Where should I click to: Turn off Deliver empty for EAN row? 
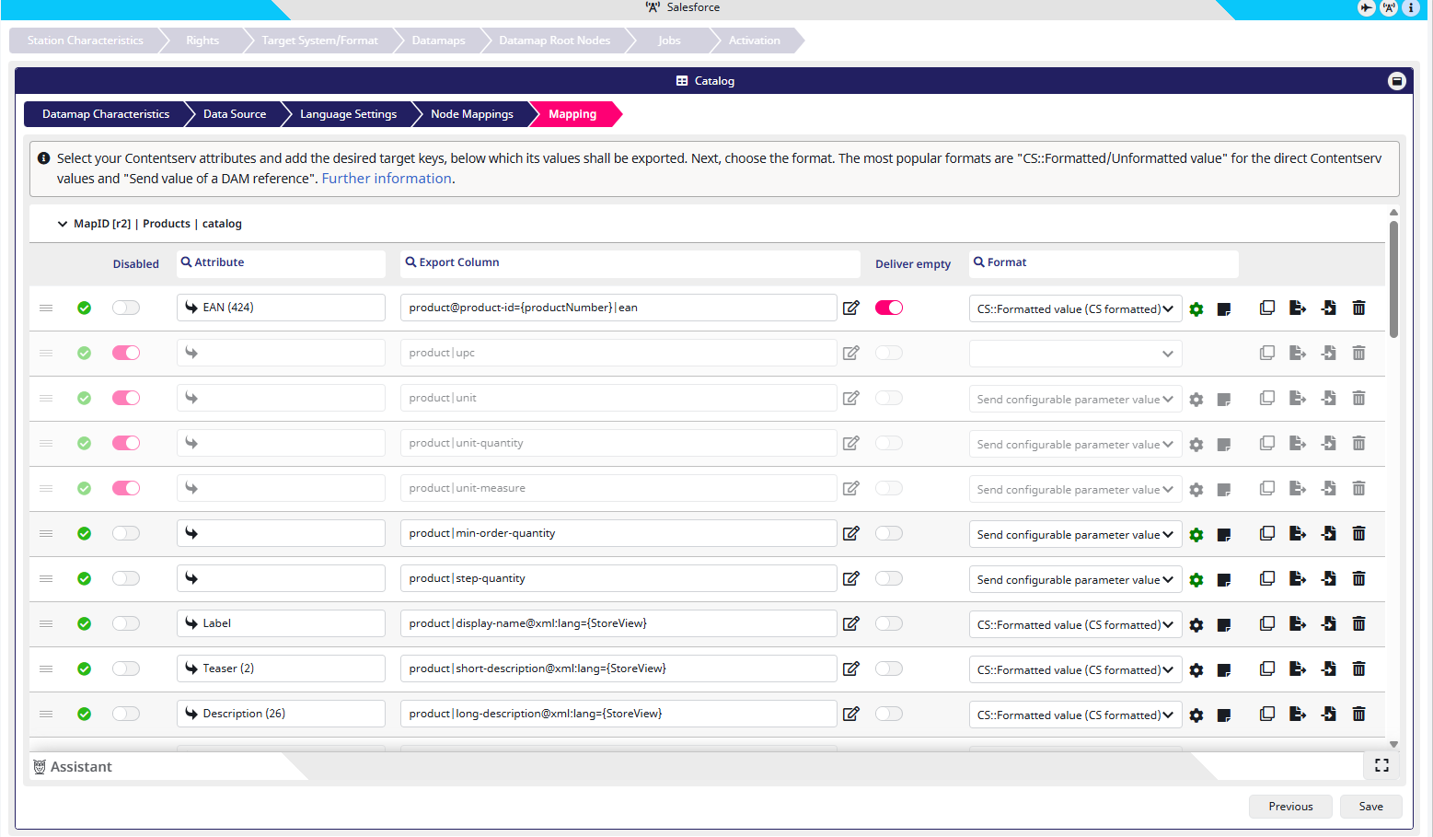coord(889,308)
